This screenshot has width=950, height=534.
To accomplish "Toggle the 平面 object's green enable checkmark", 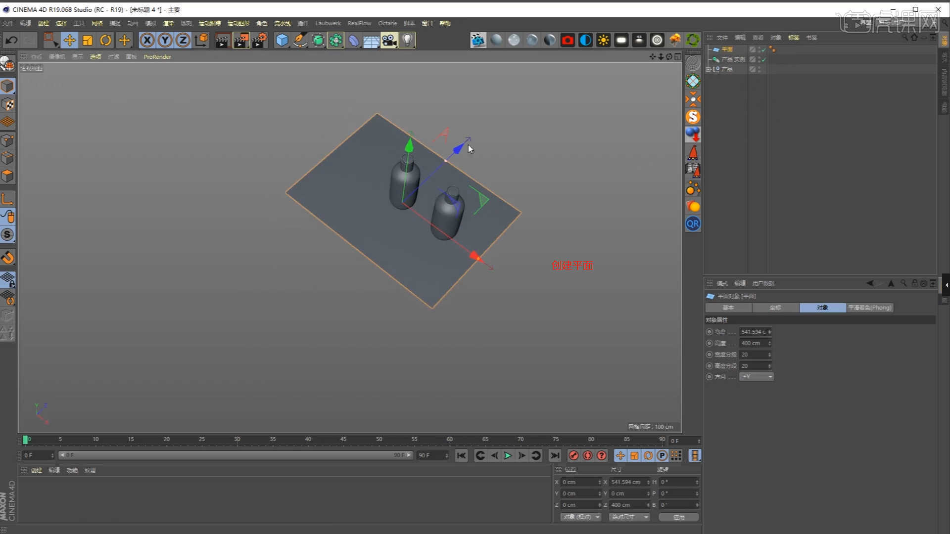I will (x=763, y=49).
